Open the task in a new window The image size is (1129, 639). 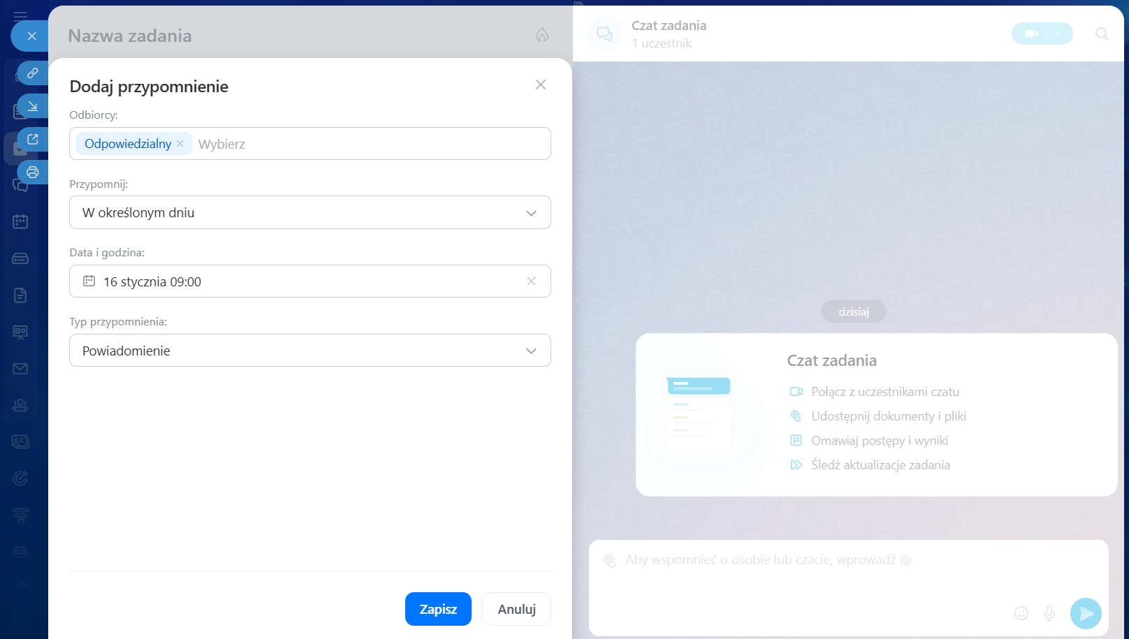(33, 139)
